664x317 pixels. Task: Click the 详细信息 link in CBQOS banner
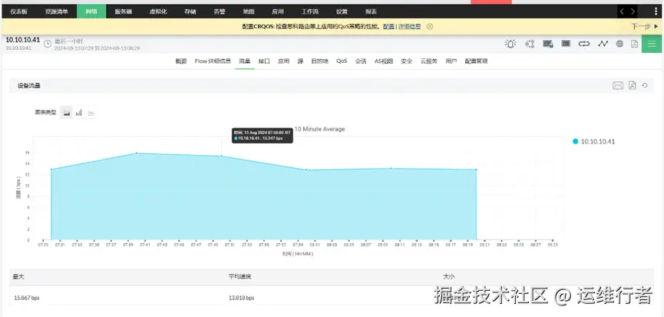point(409,26)
